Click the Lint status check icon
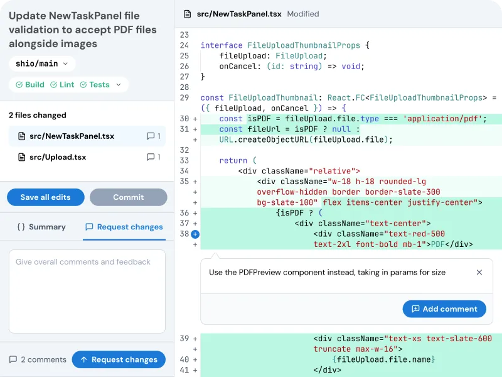The width and height of the screenshot is (502, 377). click(x=54, y=85)
